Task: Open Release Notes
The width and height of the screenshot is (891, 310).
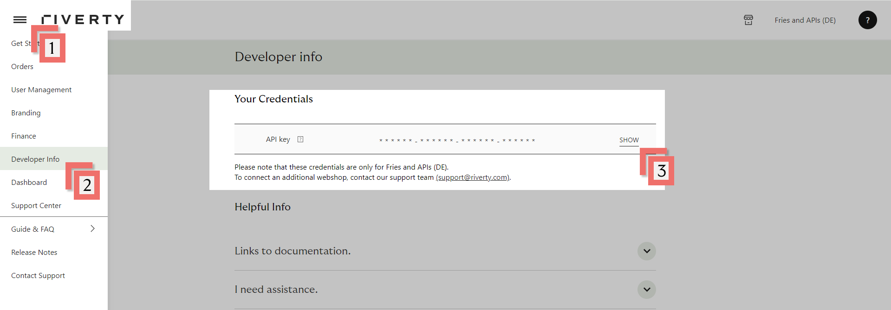Action: 34,253
